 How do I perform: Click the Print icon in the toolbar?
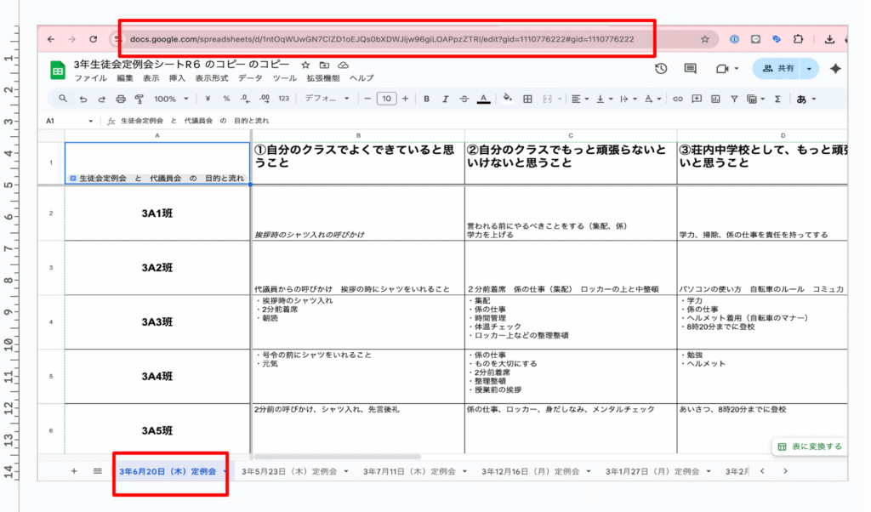click(121, 99)
